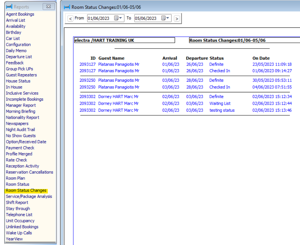This screenshot has height=245, width=300.
Task: Click On Date 02/06/2023 15:12:34
Action: click(272, 97)
